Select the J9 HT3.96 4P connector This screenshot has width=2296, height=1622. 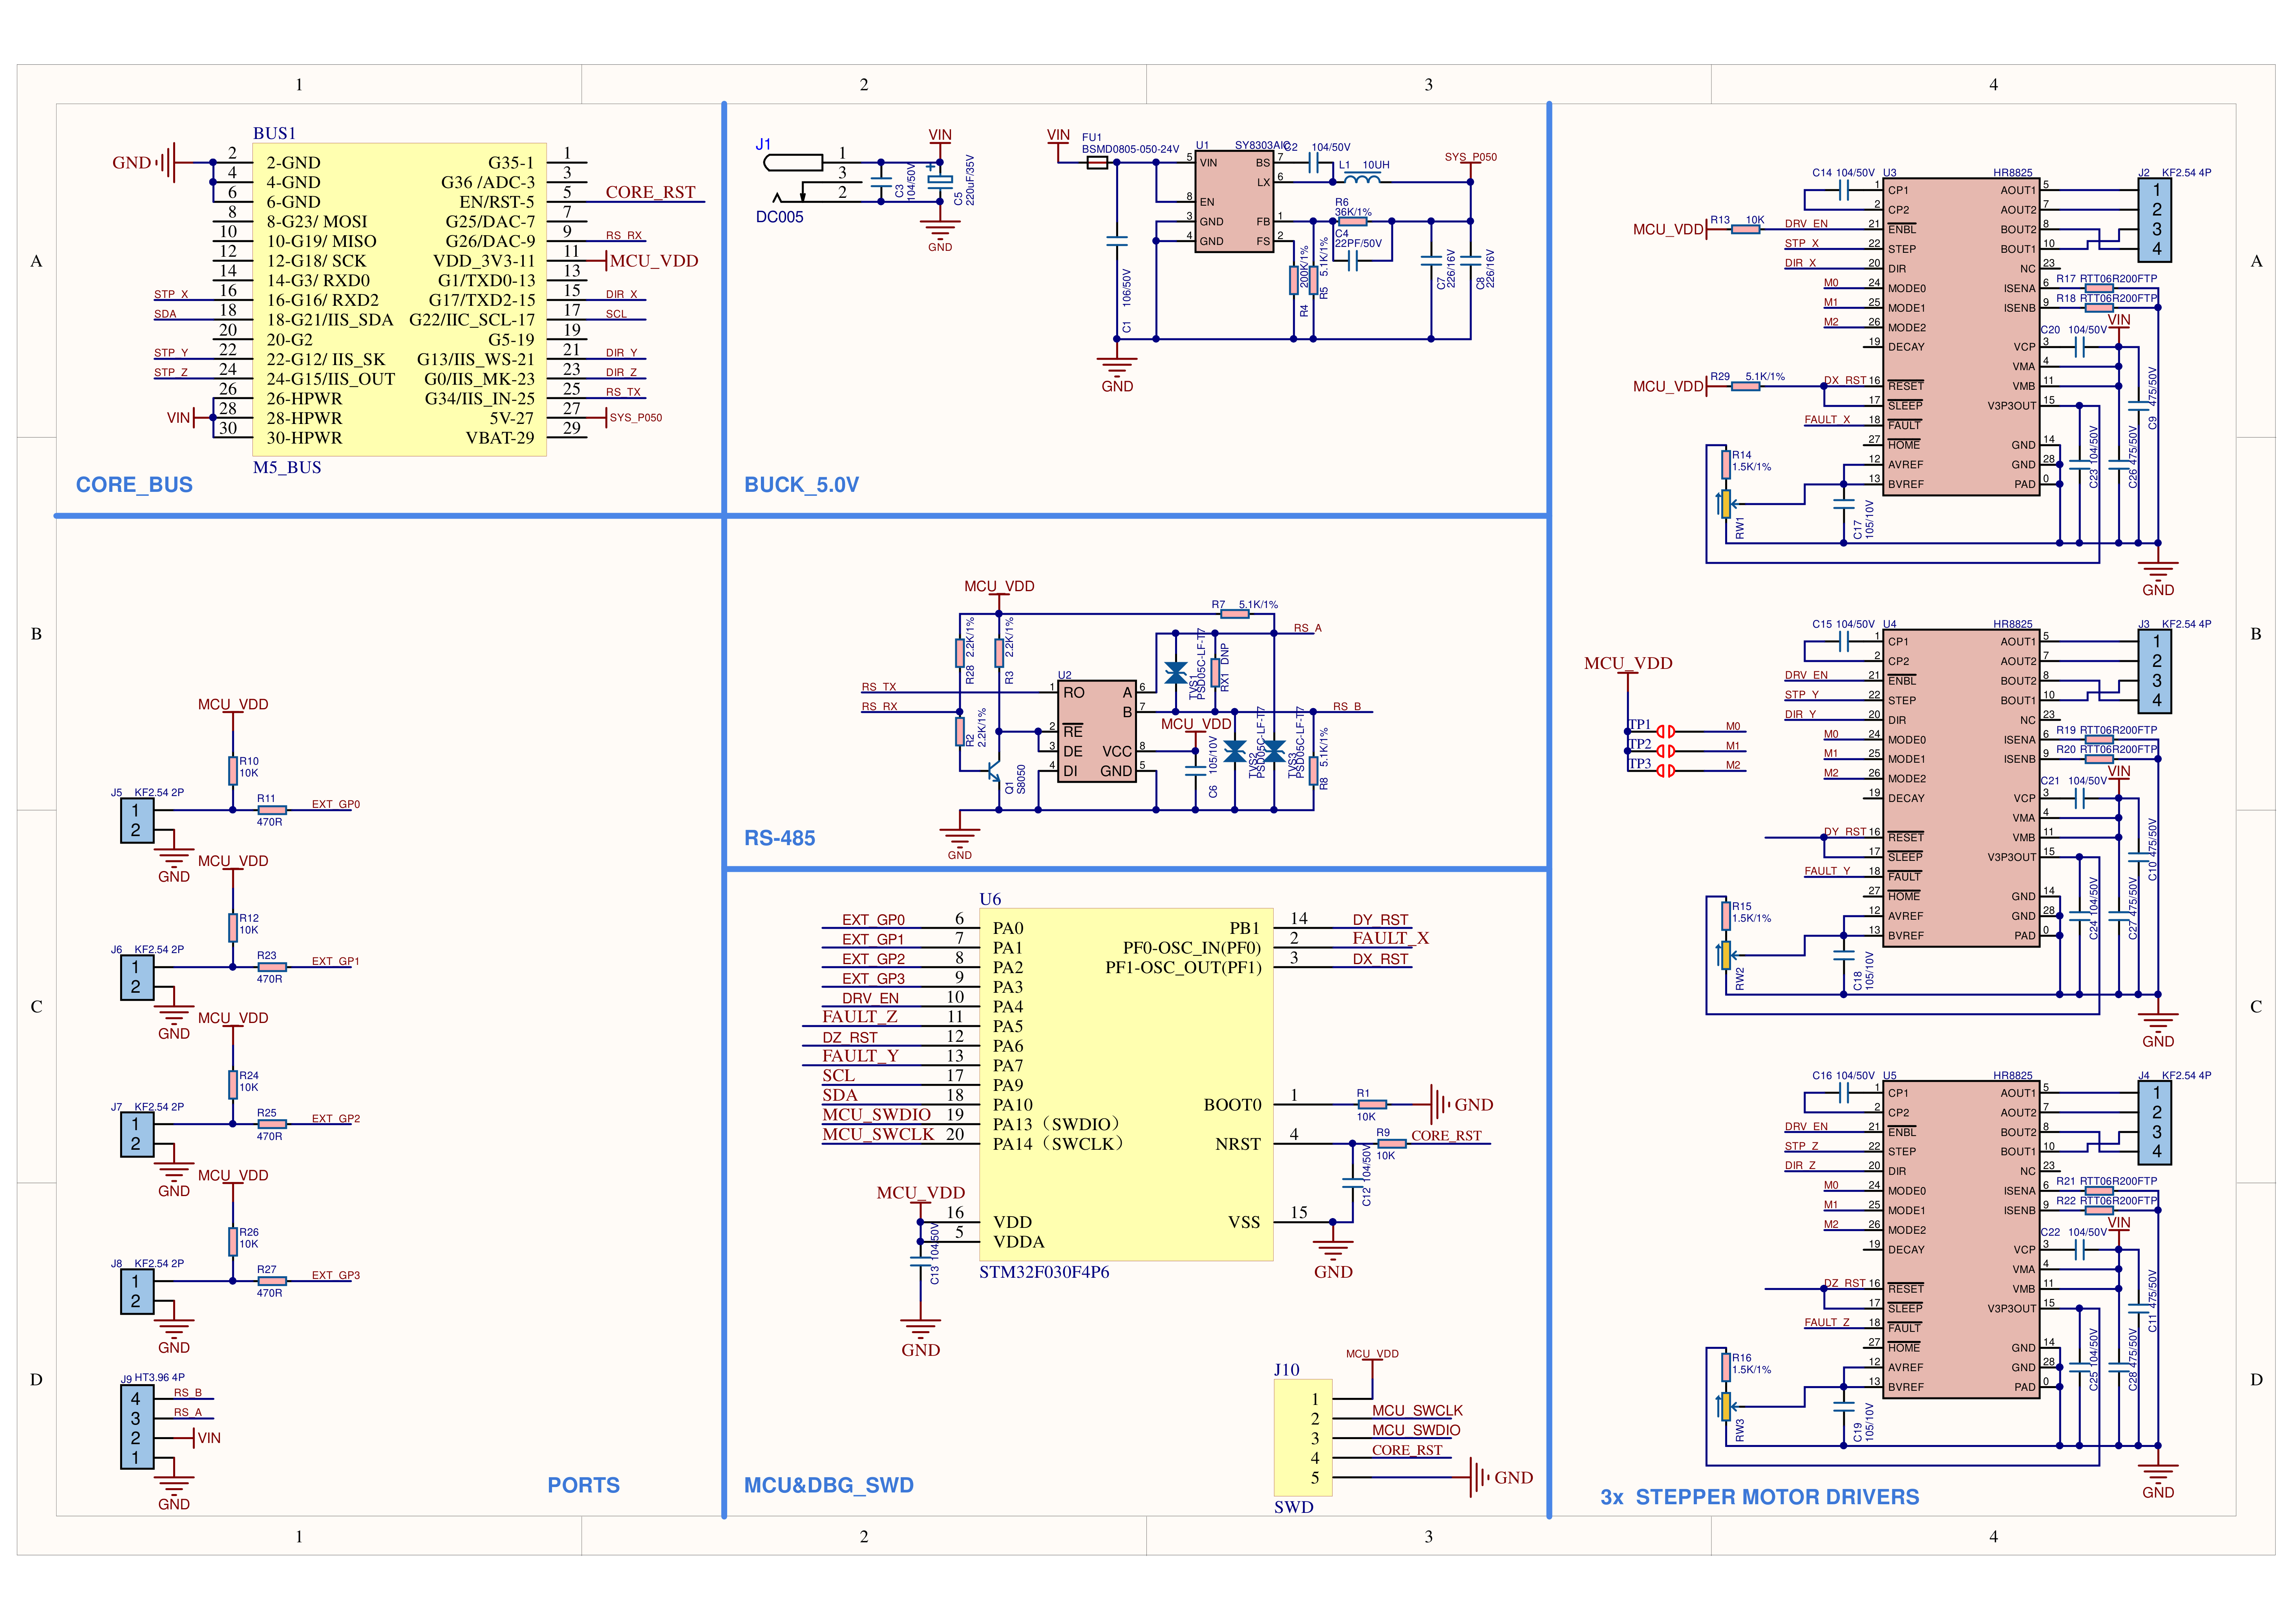tap(137, 1427)
